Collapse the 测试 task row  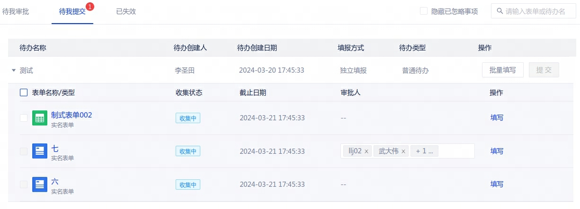pyautogui.click(x=14, y=70)
